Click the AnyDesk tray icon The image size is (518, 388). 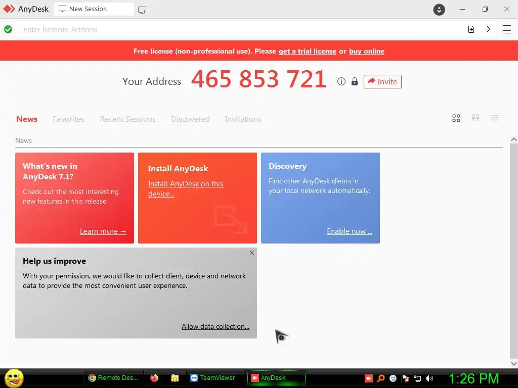(x=369, y=378)
